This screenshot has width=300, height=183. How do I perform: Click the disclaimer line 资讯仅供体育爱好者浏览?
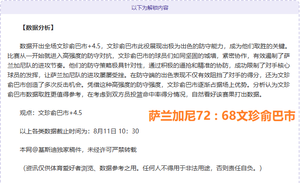143,168
